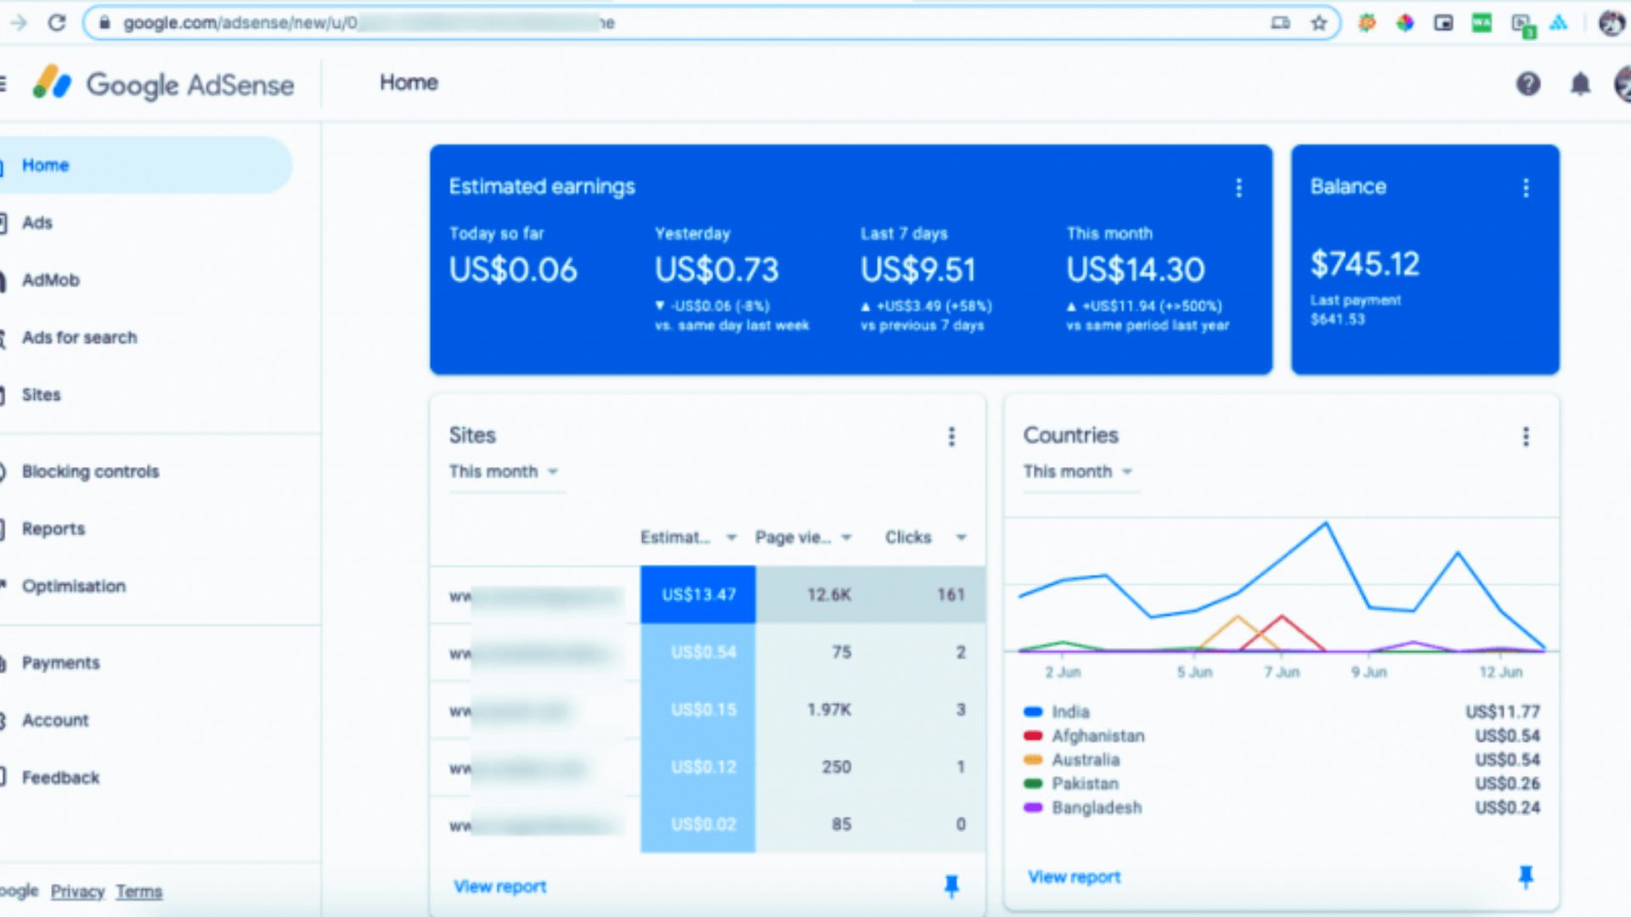Open the notifications bell
The width and height of the screenshot is (1631, 917).
1580,83
